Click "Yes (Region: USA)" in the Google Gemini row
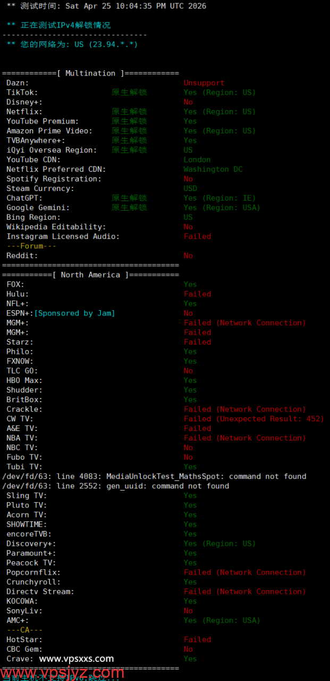The height and width of the screenshot is (681, 330). (x=222, y=207)
